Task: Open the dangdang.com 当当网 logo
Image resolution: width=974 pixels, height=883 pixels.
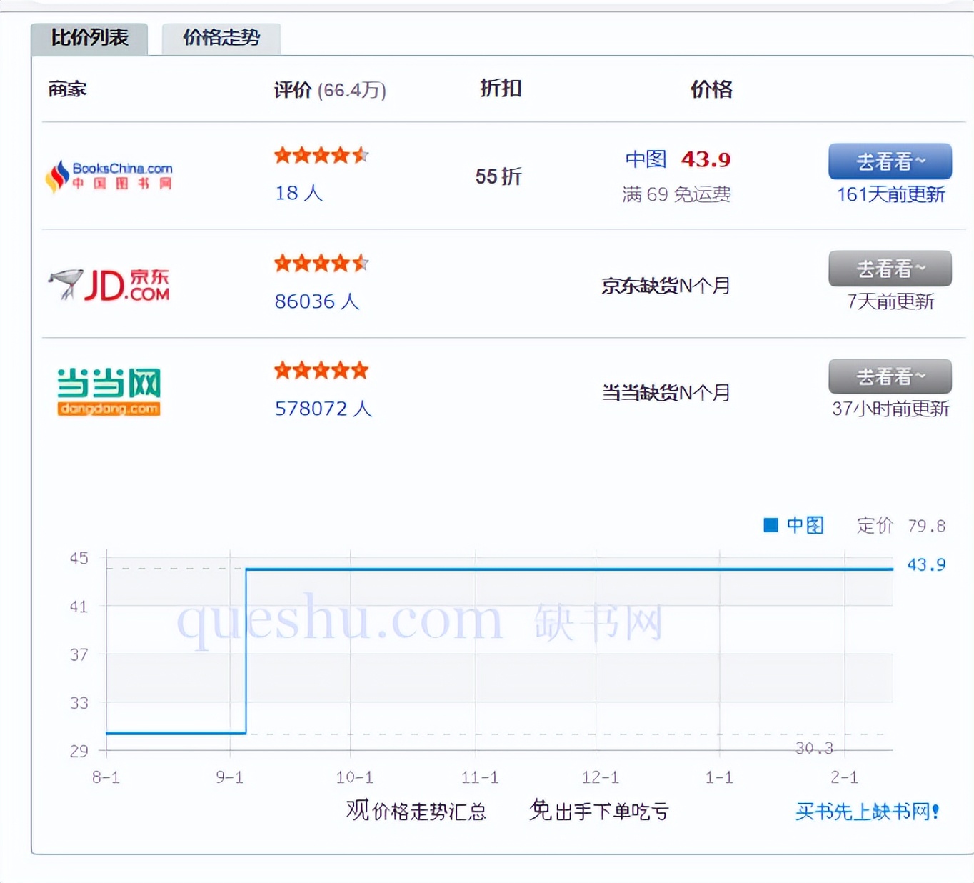Action: [109, 389]
